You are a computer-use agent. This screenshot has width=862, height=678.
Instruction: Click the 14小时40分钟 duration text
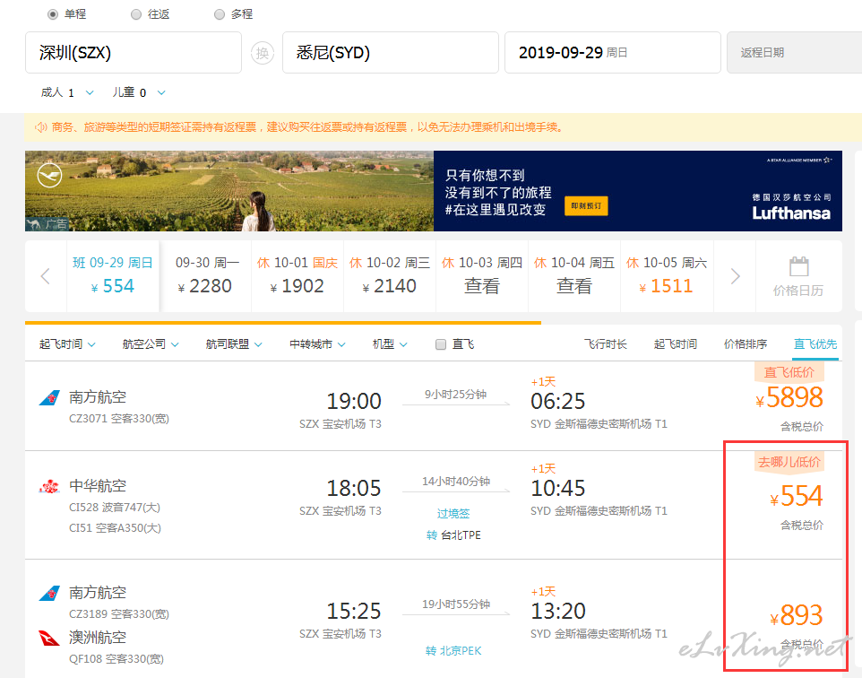456,482
